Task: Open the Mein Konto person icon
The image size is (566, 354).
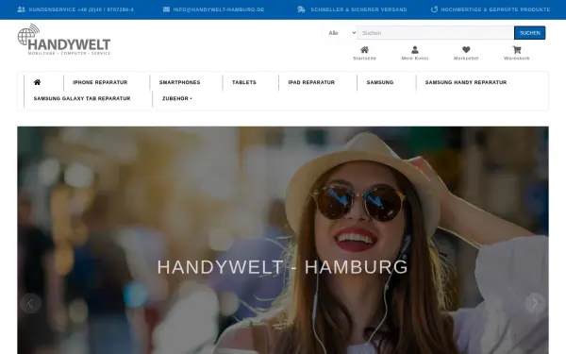Action: point(415,50)
